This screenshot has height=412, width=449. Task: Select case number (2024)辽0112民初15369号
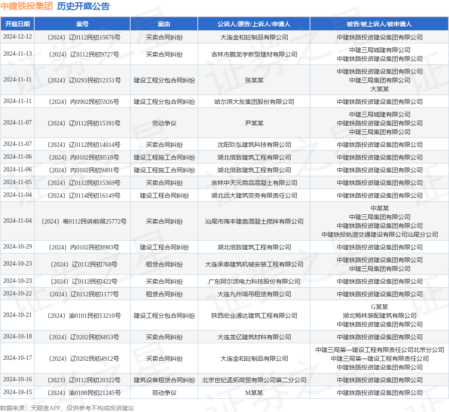(84, 183)
